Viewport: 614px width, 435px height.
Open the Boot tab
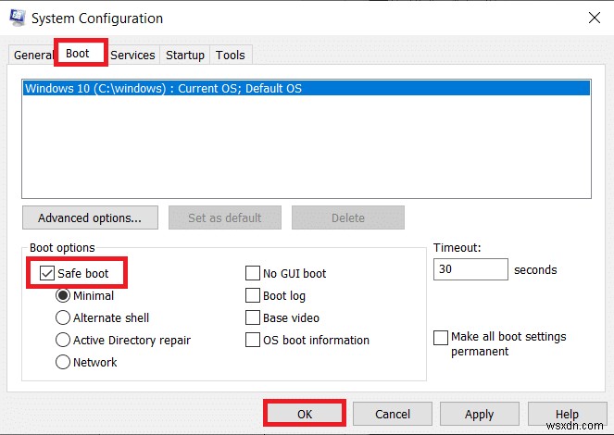pos(78,54)
